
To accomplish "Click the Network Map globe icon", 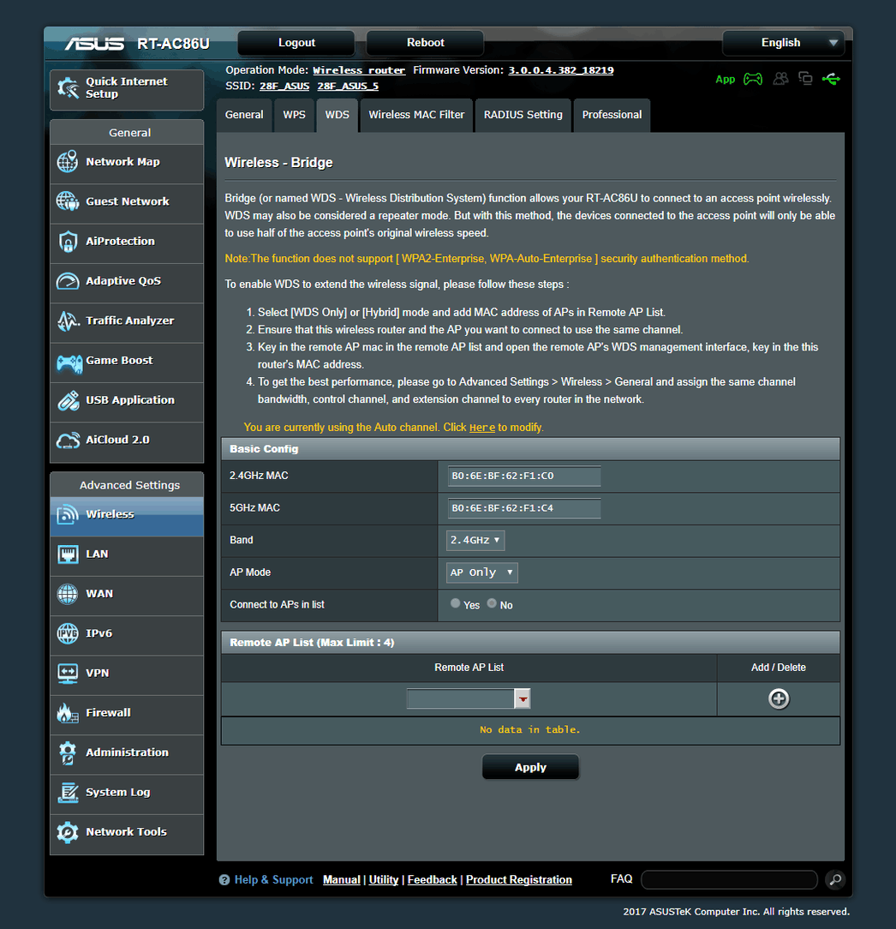I will click(x=68, y=161).
